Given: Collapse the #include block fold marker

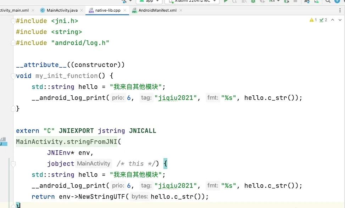Looking at the screenshot, I should 13,21.
